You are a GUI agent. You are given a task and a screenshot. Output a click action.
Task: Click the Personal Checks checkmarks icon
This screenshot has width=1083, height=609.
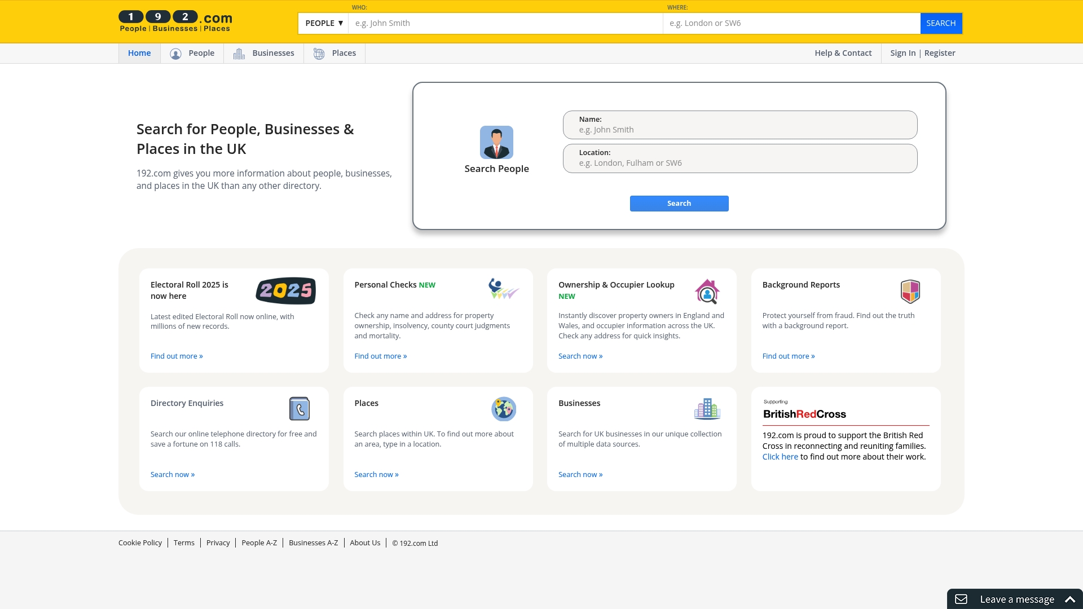coord(503,289)
